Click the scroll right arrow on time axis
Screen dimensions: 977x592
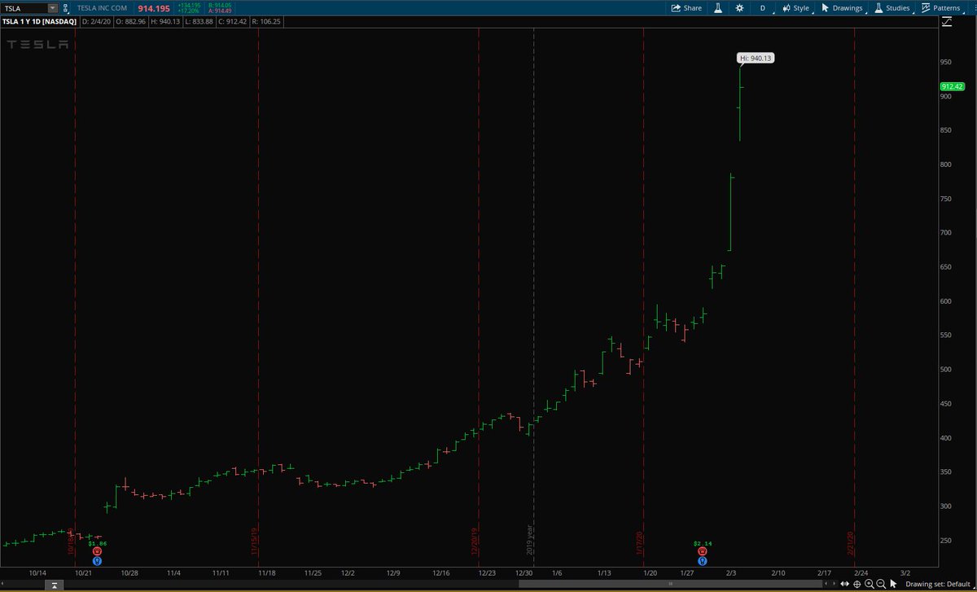[834, 584]
